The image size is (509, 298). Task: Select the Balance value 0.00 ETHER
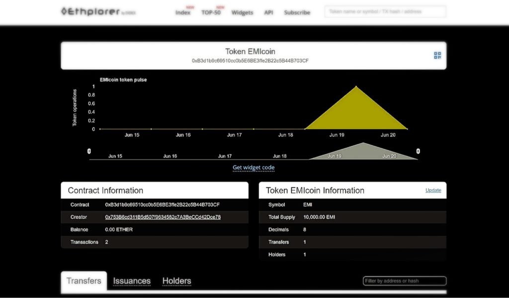[119, 229]
